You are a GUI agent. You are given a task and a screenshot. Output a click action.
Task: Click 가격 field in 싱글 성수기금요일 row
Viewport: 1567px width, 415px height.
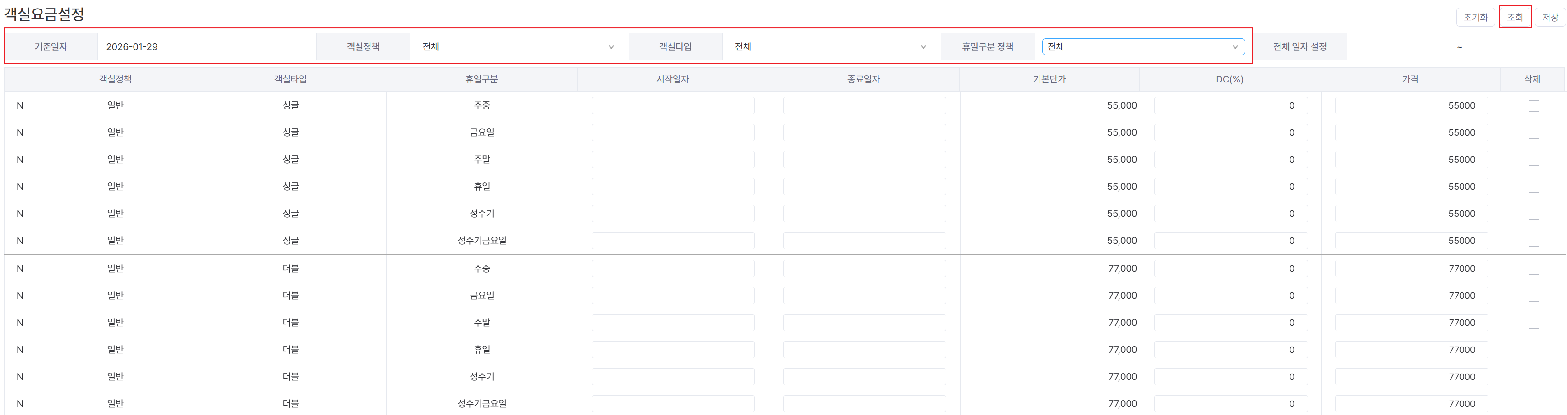point(1411,241)
